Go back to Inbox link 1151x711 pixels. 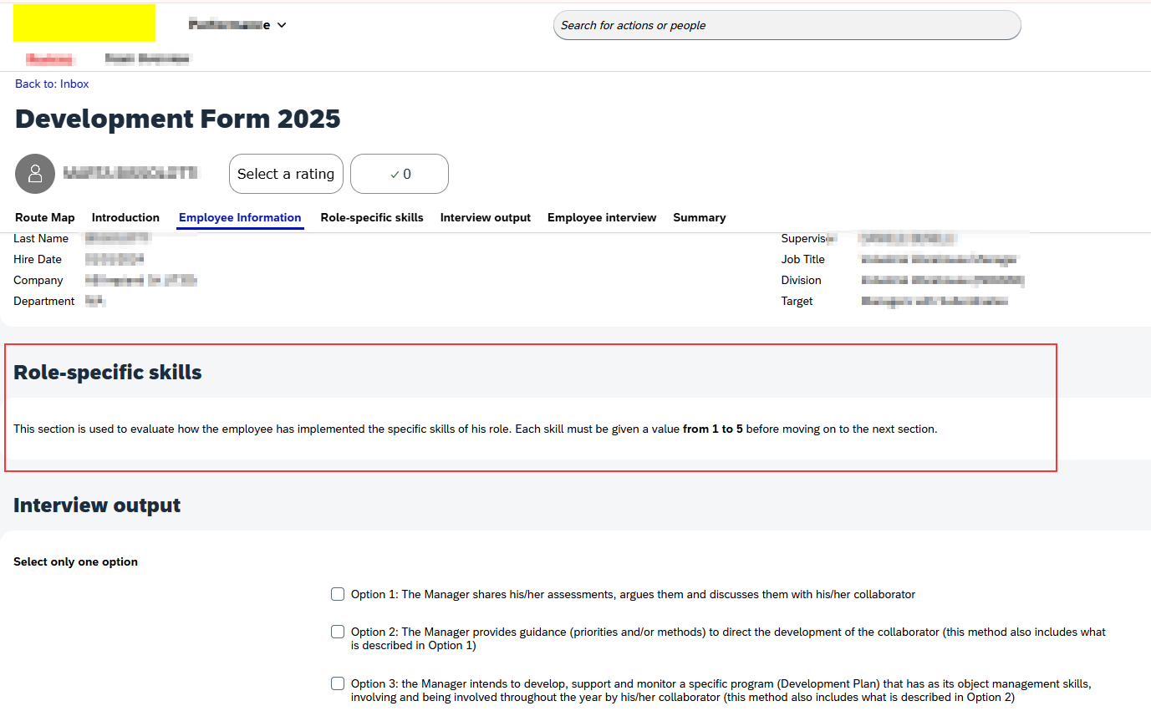pyautogui.click(x=52, y=84)
